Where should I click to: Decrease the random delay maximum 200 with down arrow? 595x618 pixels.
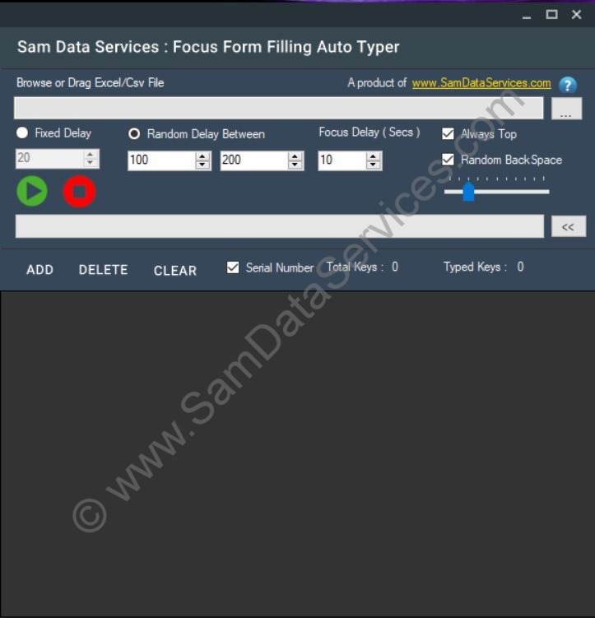[x=295, y=165]
